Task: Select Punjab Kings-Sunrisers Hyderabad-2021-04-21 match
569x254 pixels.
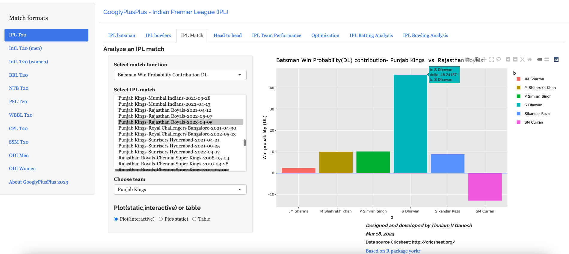Action: (x=169, y=140)
